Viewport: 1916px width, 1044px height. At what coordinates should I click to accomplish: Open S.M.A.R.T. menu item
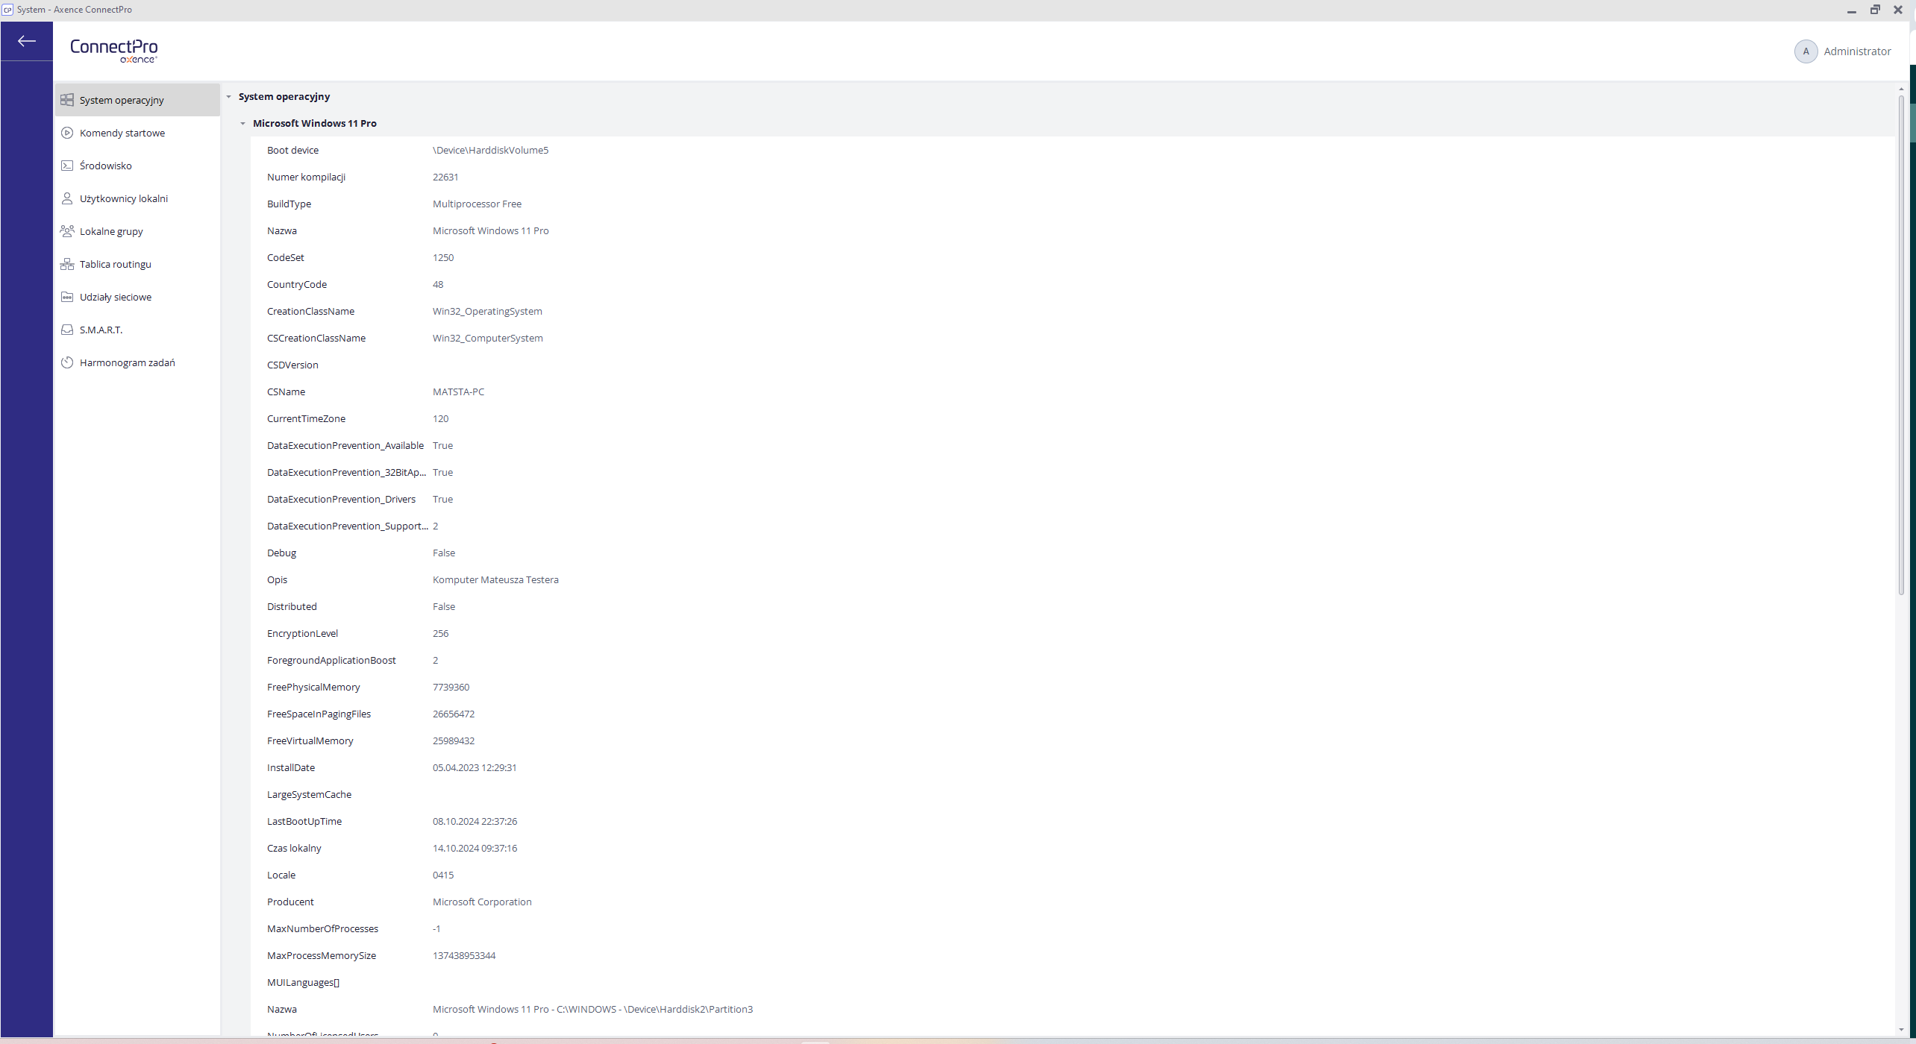click(x=137, y=330)
